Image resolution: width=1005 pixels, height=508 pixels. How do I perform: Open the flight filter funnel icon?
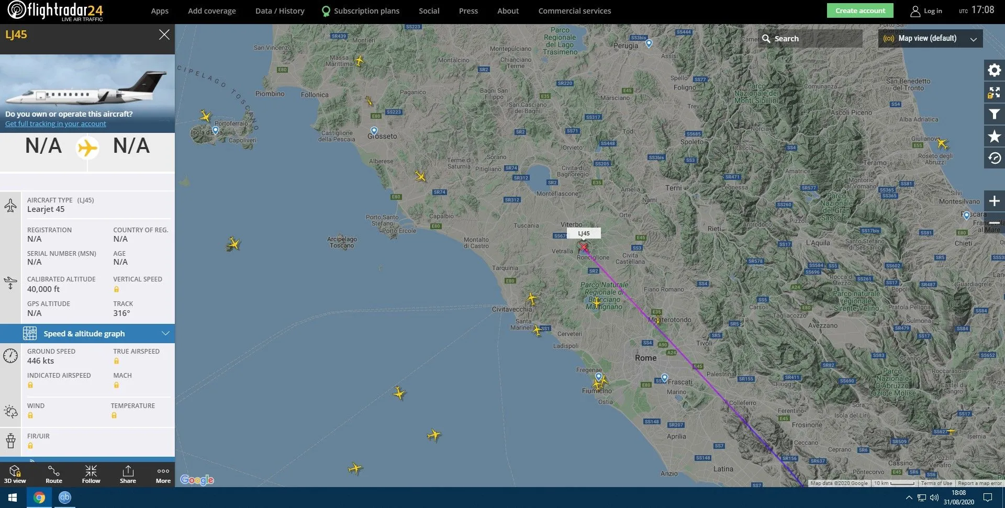tap(994, 115)
